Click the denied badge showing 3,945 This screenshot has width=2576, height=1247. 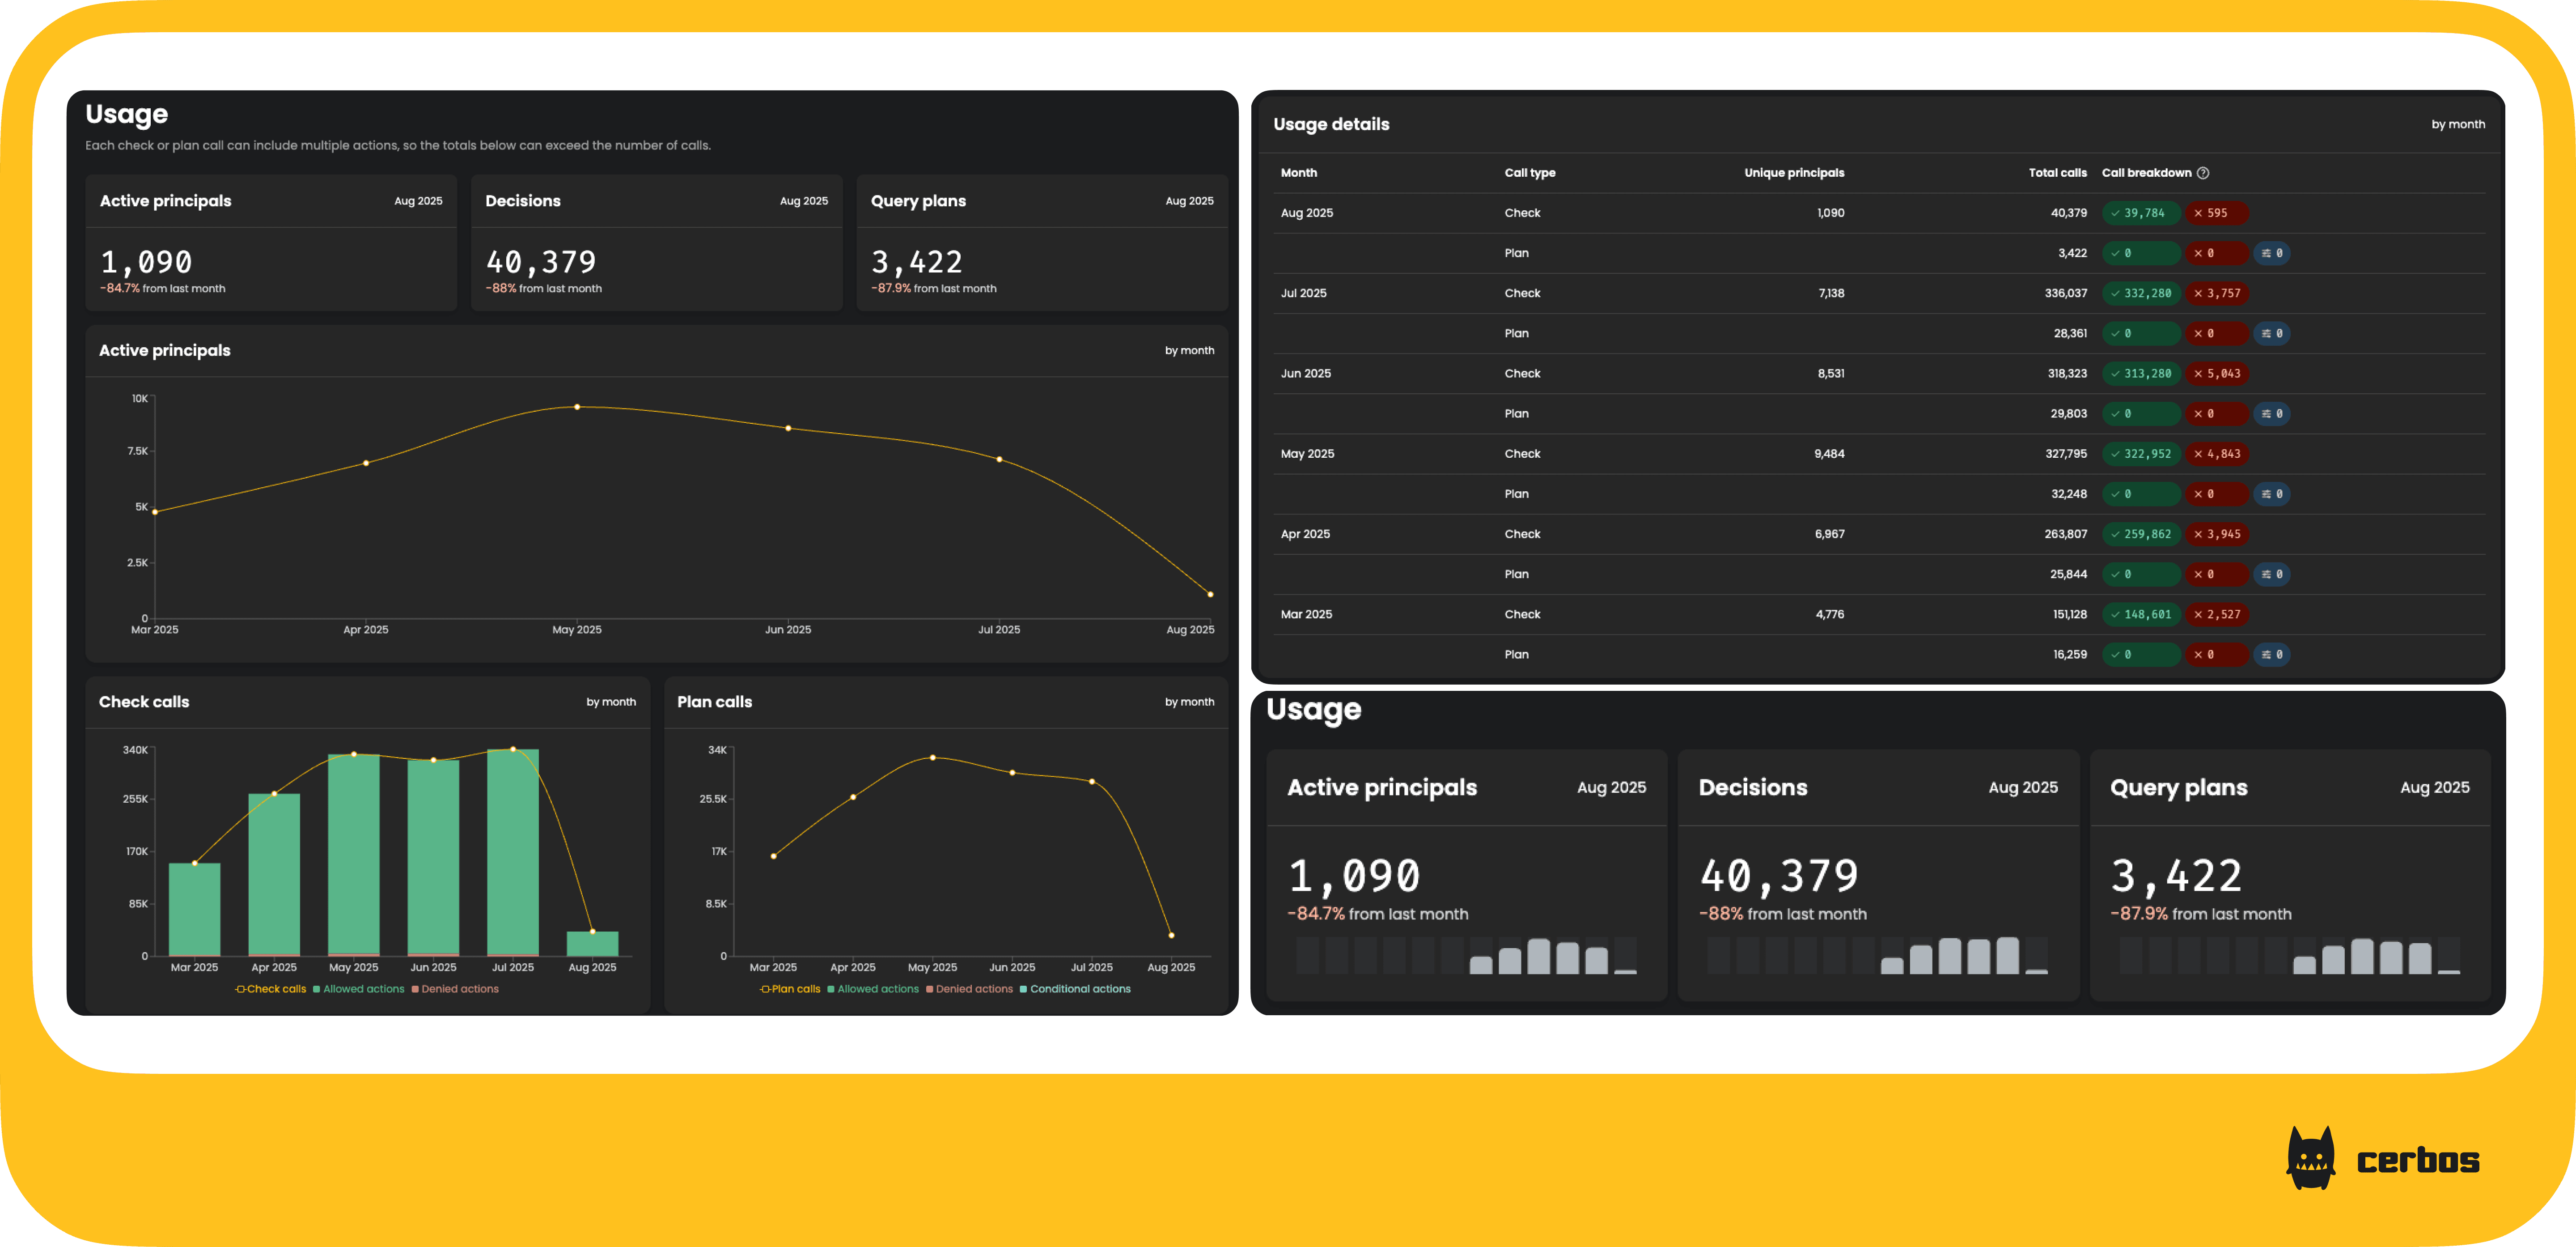click(2216, 534)
